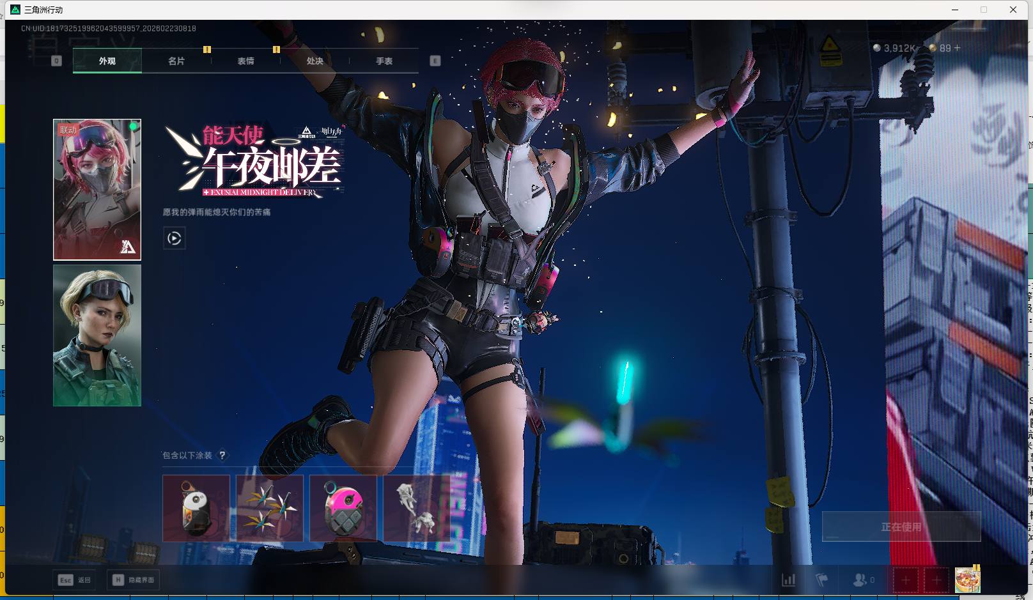Open the player avatar in bottom-right corner

coord(967,580)
